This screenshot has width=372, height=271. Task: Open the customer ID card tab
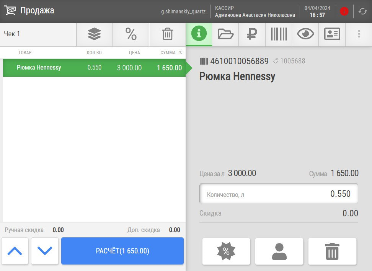(332, 34)
